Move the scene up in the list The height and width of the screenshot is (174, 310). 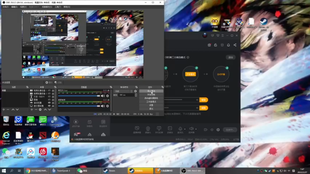[13, 109]
